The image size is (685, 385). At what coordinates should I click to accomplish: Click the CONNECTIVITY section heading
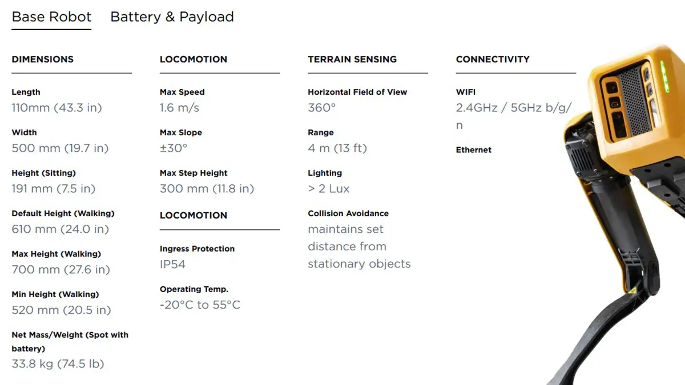(493, 59)
